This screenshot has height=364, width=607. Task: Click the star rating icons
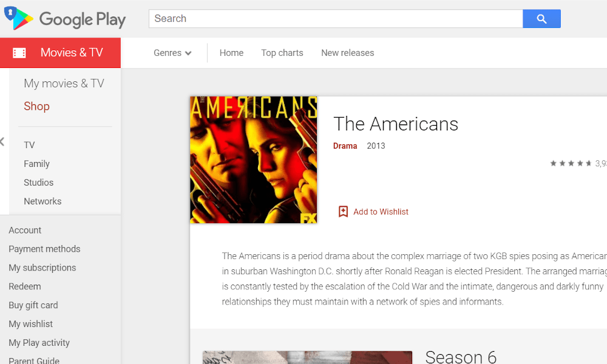pyautogui.click(x=571, y=163)
